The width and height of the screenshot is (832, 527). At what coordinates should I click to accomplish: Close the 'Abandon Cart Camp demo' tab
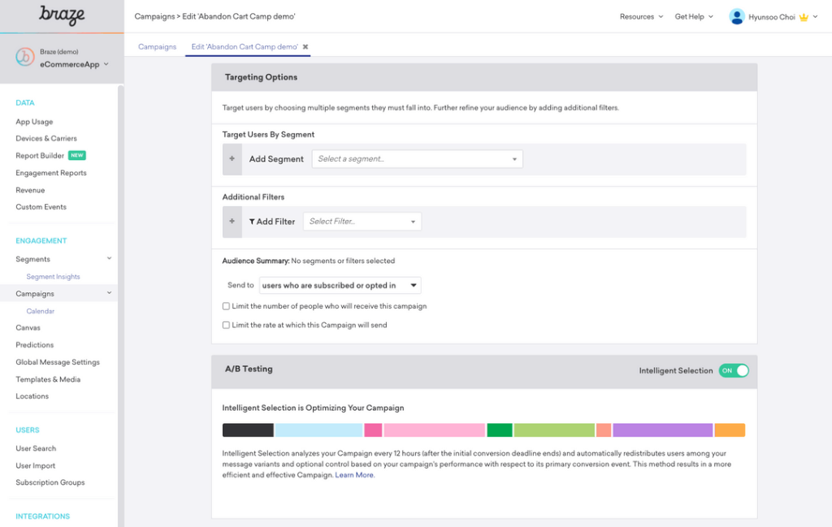point(305,46)
